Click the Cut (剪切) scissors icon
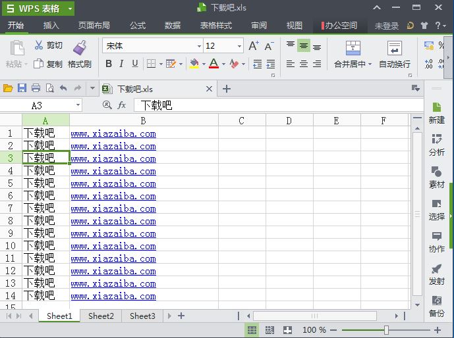Viewport: 454px width, 338px height. pyautogui.click(x=38, y=45)
